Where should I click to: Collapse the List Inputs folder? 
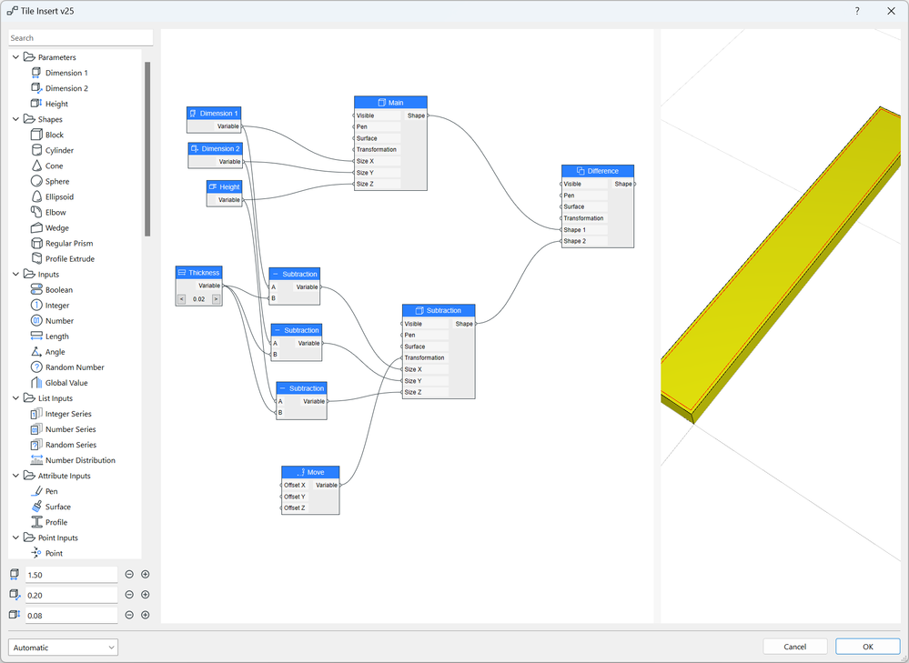[x=15, y=398]
